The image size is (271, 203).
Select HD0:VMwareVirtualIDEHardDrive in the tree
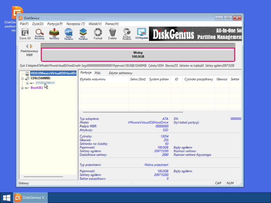[53, 73]
